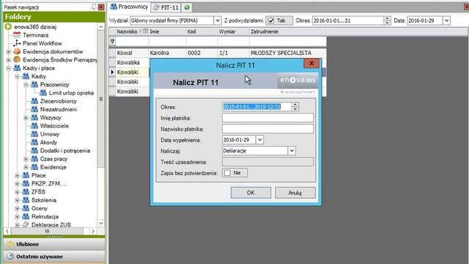Expand the Szkolenia tree node

[x=18, y=200]
